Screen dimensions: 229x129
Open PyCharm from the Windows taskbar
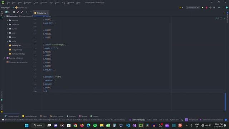click(141, 125)
